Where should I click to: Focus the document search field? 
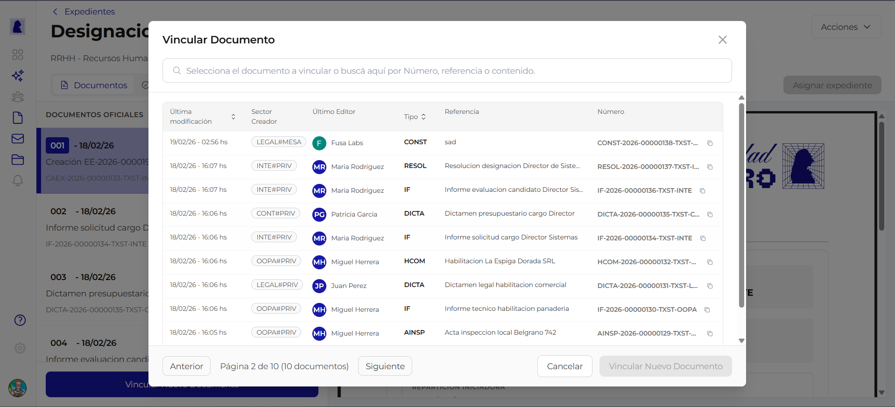pos(447,71)
